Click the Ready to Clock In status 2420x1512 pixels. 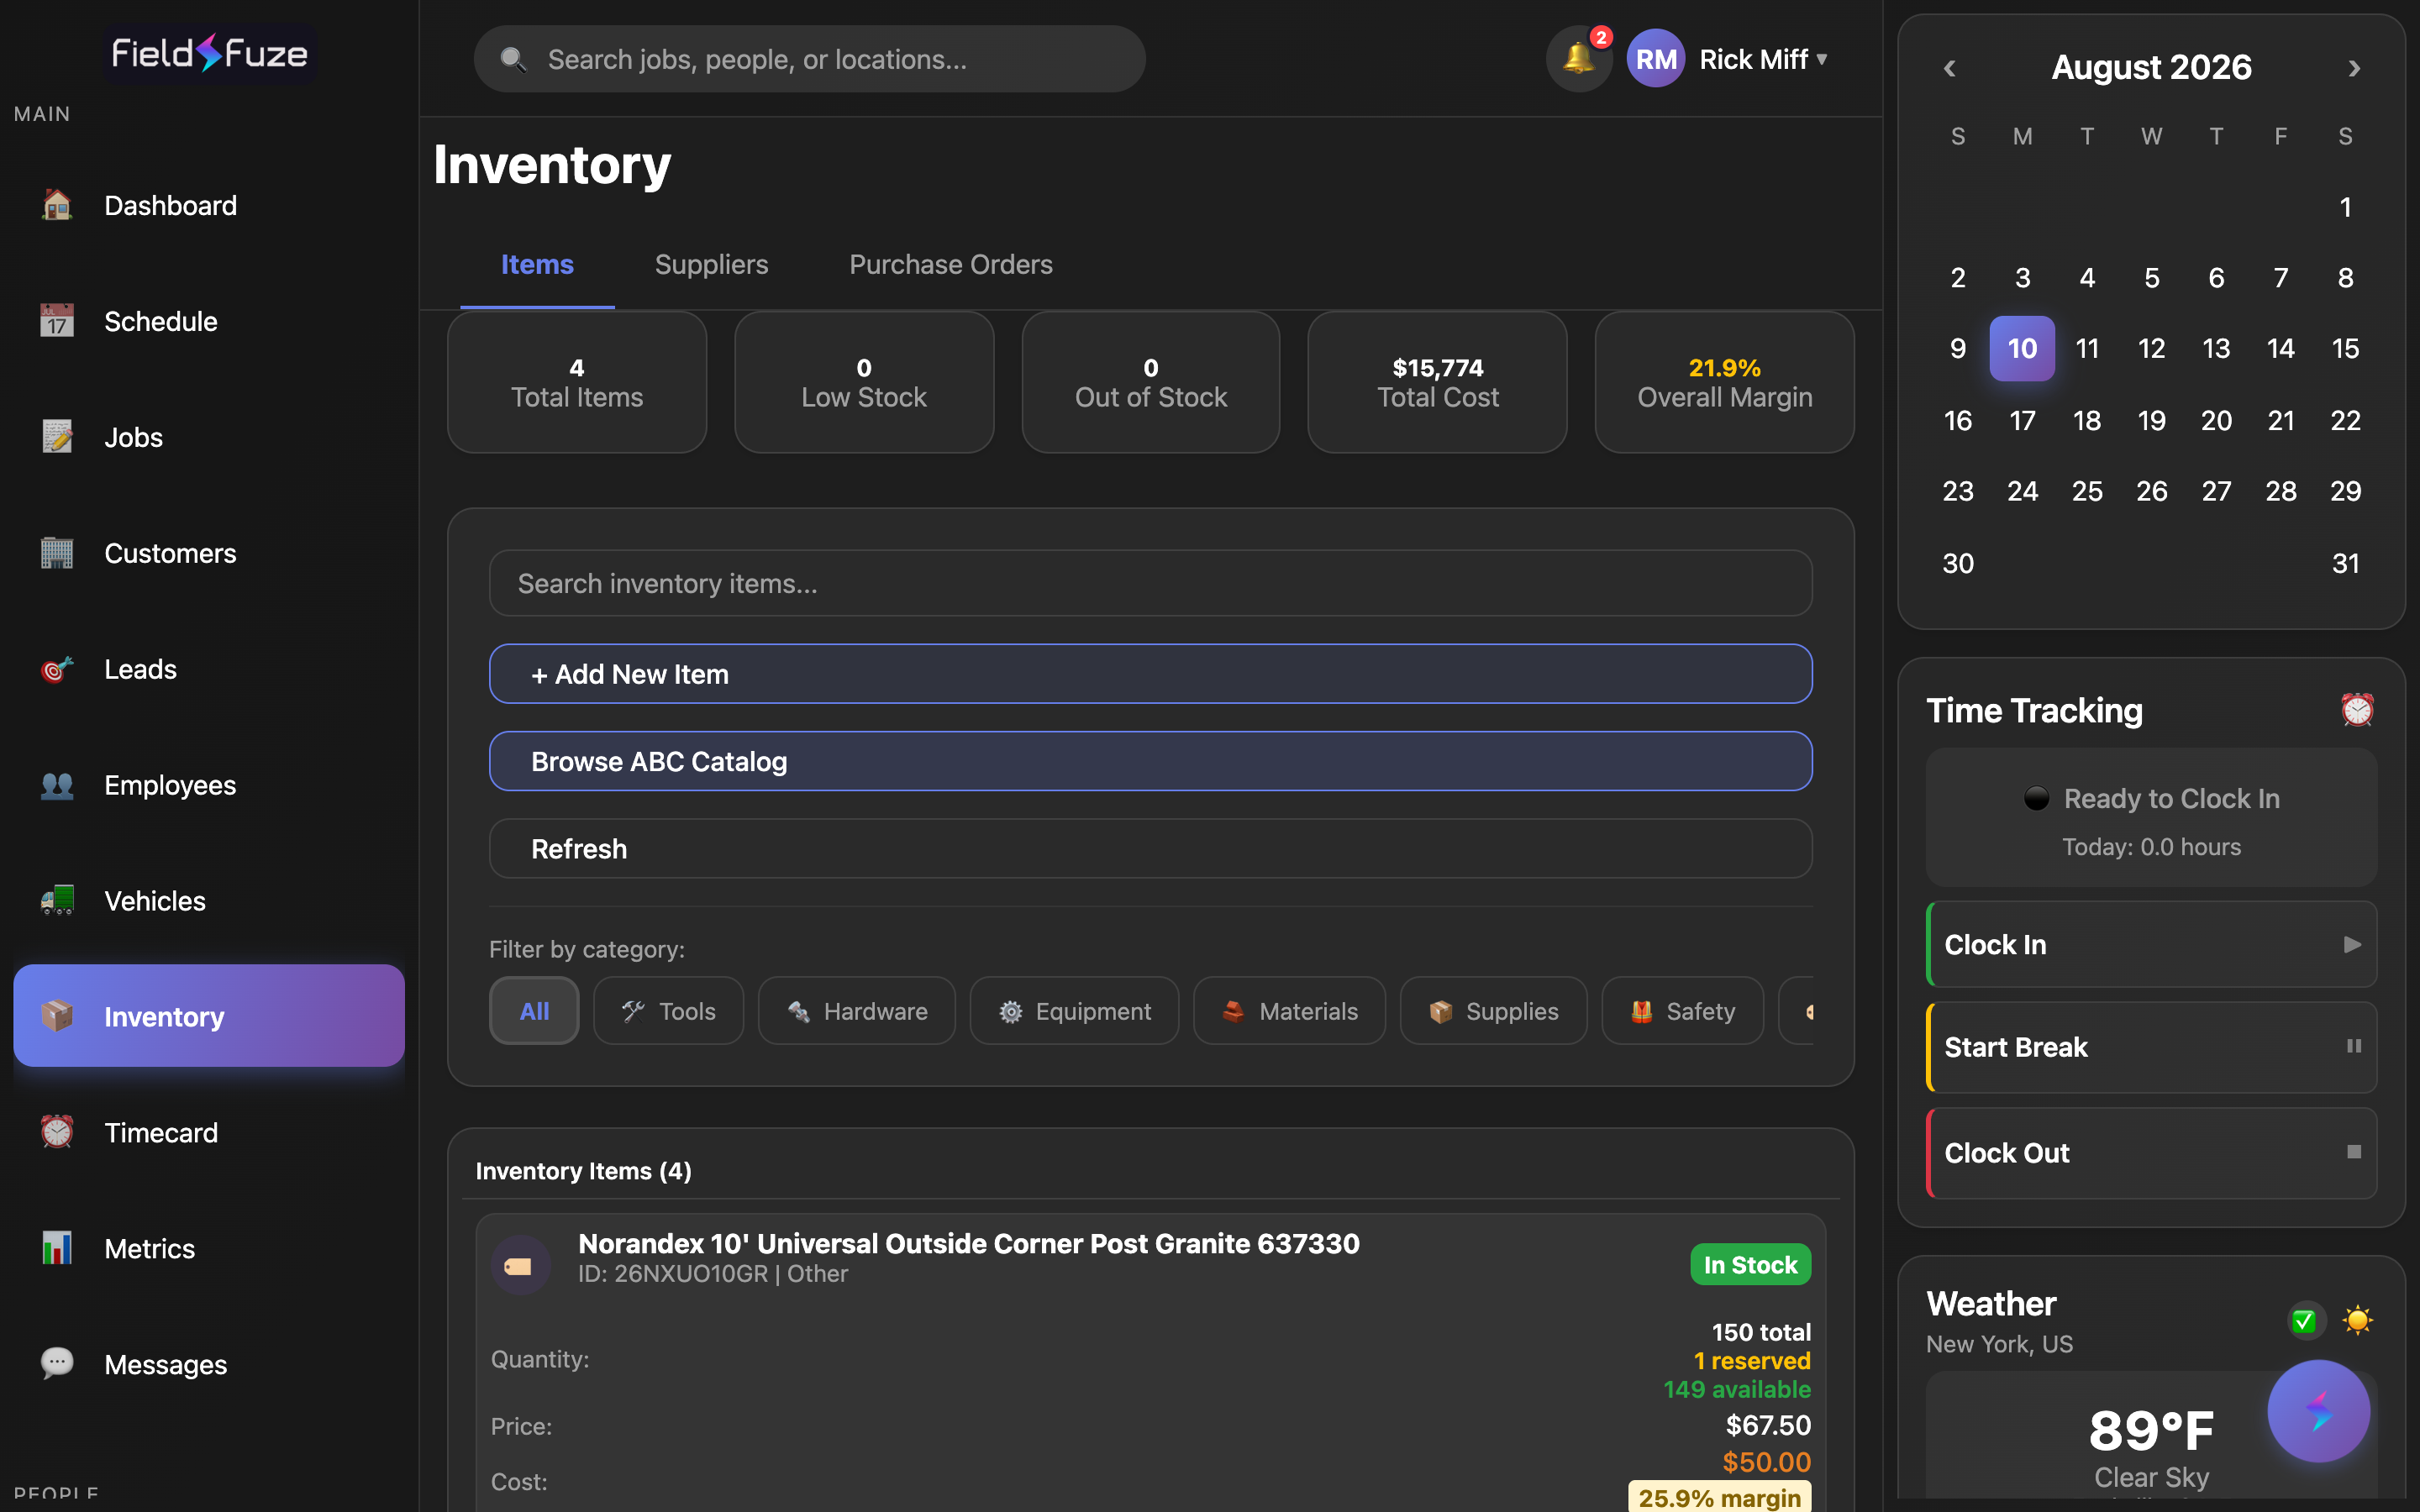click(2151, 798)
